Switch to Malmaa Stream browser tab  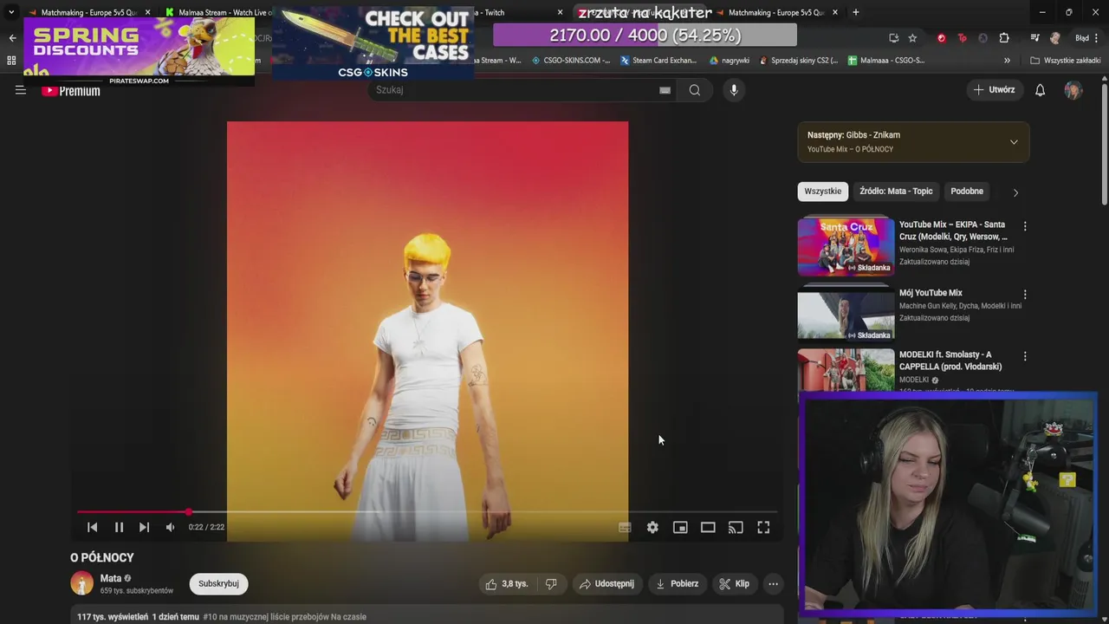pos(221,12)
